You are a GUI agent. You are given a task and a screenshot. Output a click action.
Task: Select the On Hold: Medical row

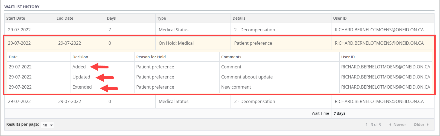(176, 43)
